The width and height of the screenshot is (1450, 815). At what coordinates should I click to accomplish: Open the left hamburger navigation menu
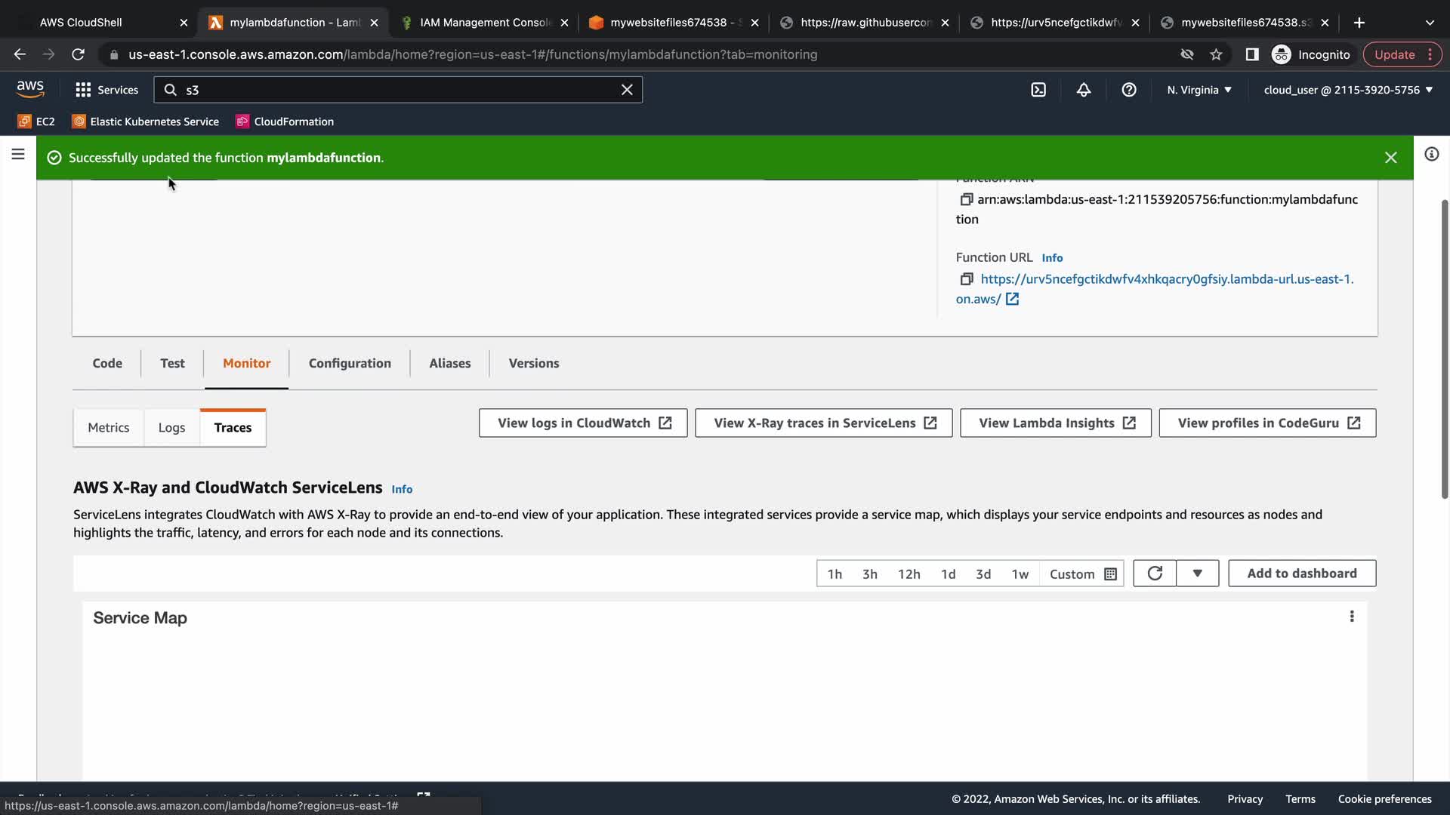(x=18, y=155)
